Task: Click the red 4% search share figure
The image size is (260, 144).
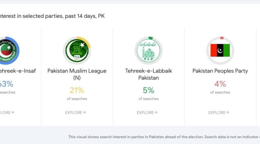Action: pos(220,84)
